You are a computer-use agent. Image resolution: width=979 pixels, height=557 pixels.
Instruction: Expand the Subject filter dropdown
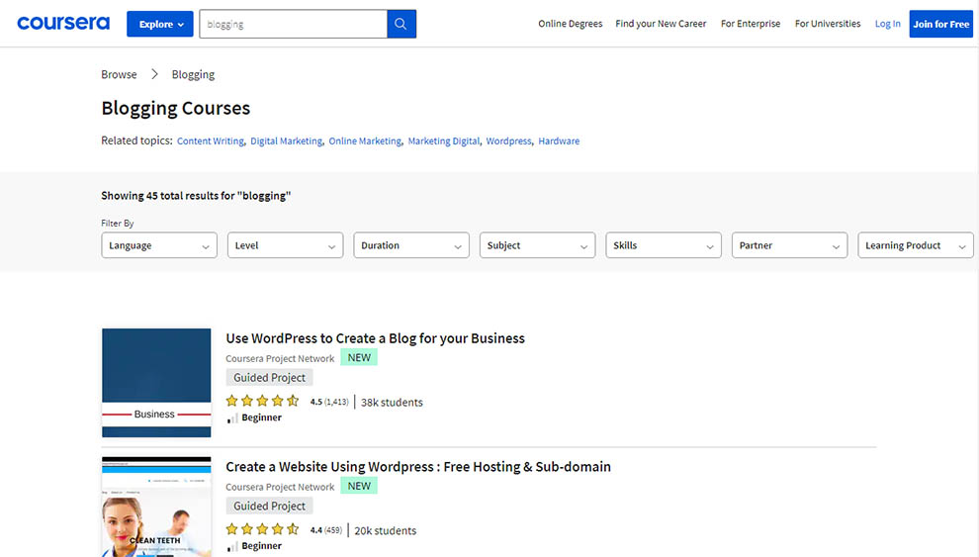point(538,245)
